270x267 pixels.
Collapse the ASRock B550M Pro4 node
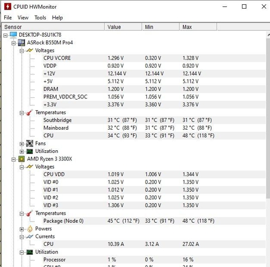click(x=13, y=43)
